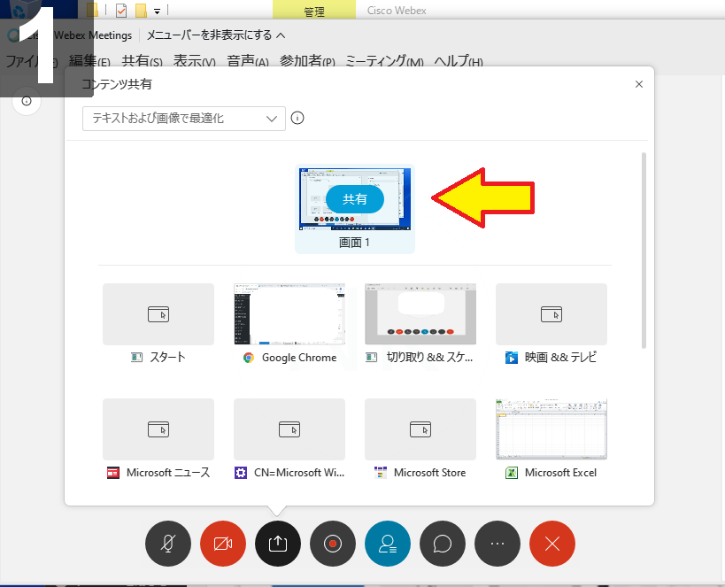Click the スタート app icon
Viewport: 725px width, 587px height.
pyautogui.click(x=136, y=357)
